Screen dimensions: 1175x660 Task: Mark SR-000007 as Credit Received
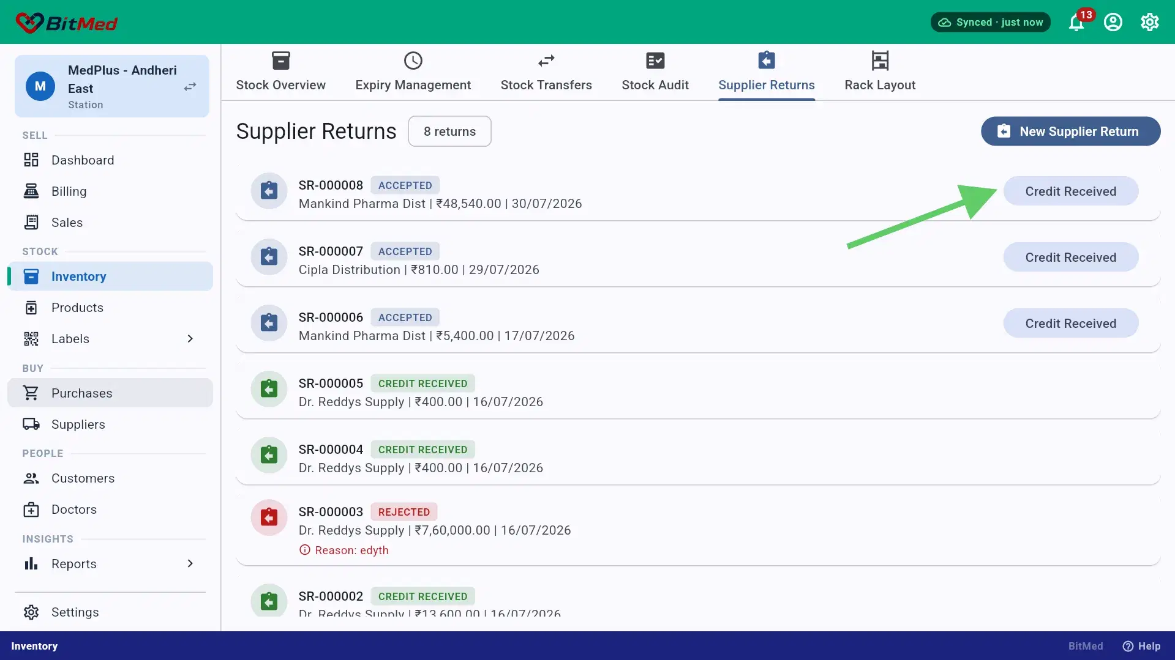pos(1070,258)
